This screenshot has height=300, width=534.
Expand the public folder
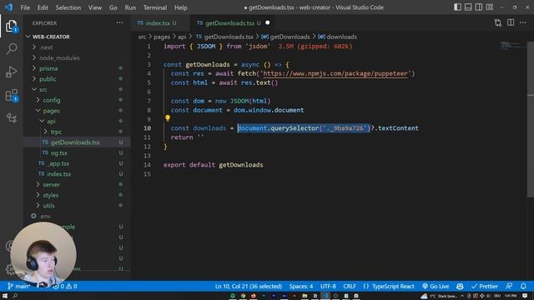(x=48, y=79)
